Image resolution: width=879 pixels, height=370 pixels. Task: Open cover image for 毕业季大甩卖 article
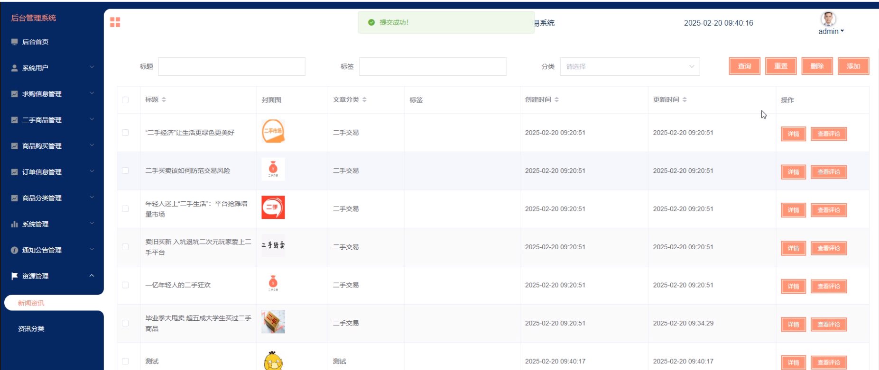click(273, 322)
